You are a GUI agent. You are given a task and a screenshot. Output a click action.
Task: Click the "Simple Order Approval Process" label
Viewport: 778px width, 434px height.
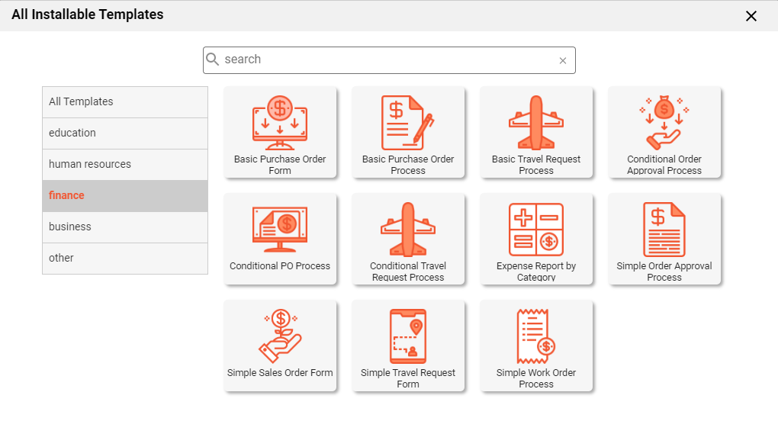tap(664, 272)
